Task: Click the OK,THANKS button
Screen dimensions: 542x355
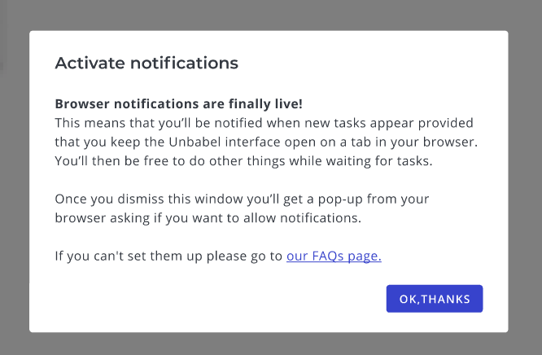Action: (435, 299)
